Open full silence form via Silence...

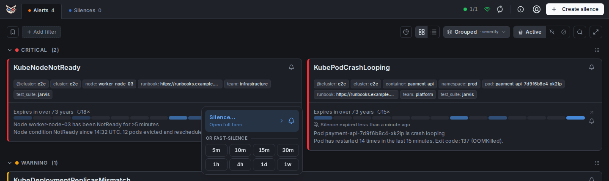tap(252, 121)
